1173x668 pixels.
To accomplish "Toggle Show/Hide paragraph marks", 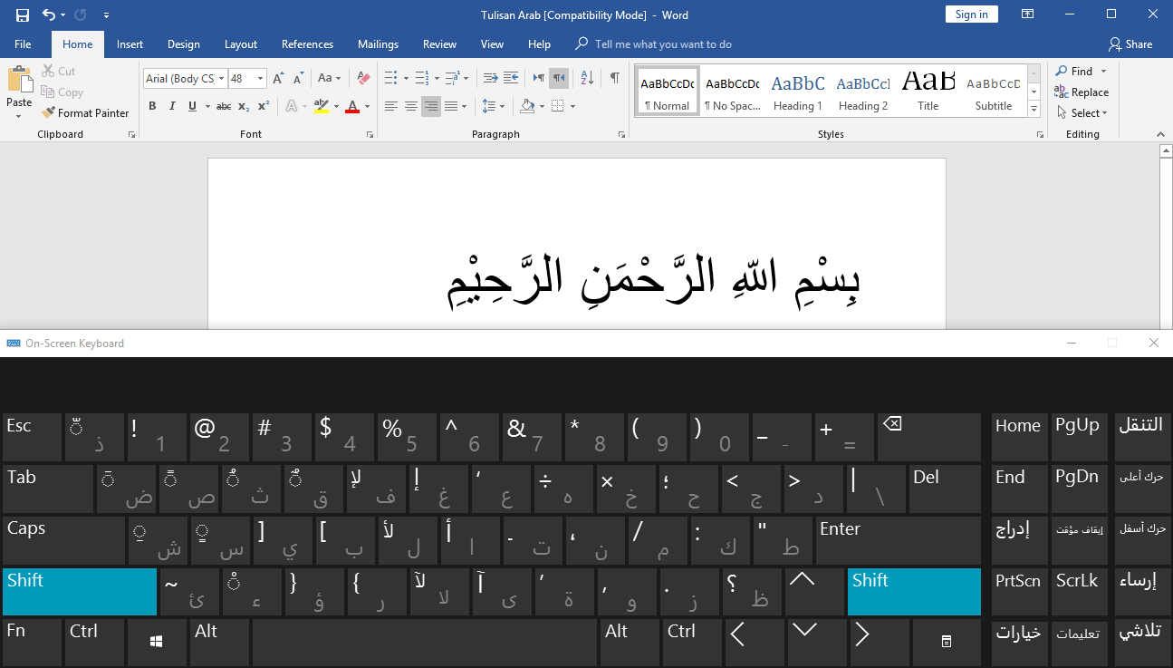I will 615,78.
